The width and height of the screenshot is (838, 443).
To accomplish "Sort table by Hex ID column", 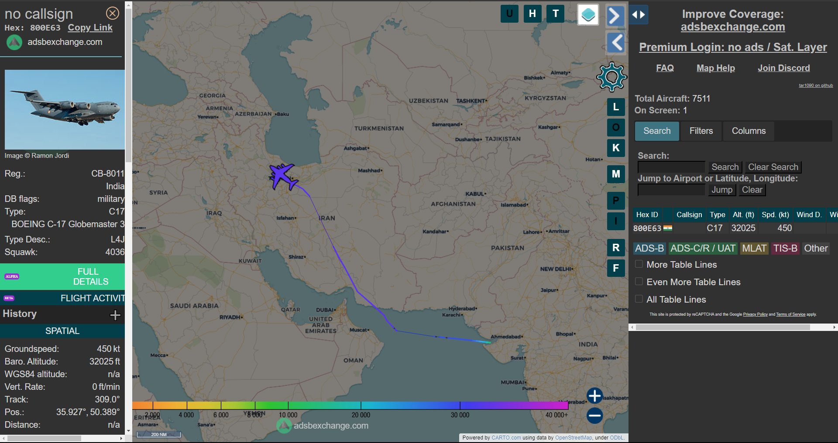I will [647, 215].
